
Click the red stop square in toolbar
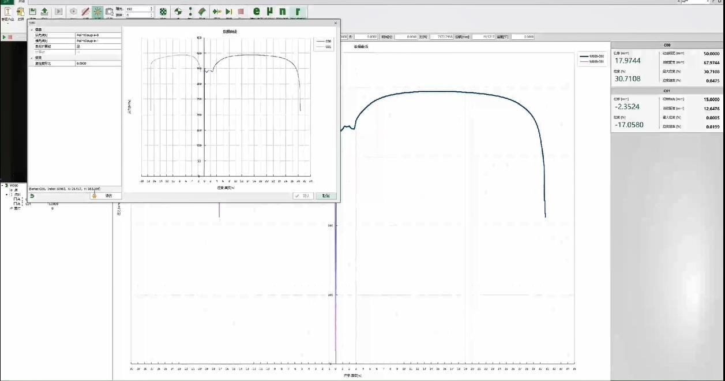(241, 12)
